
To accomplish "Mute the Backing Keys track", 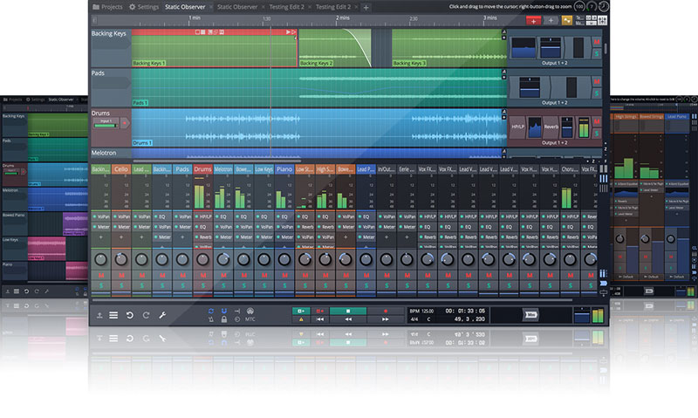I will pos(597,41).
